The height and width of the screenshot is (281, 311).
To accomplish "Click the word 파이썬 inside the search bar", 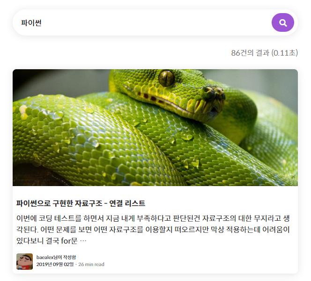I will pyautogui.click(x=31, y=23).
